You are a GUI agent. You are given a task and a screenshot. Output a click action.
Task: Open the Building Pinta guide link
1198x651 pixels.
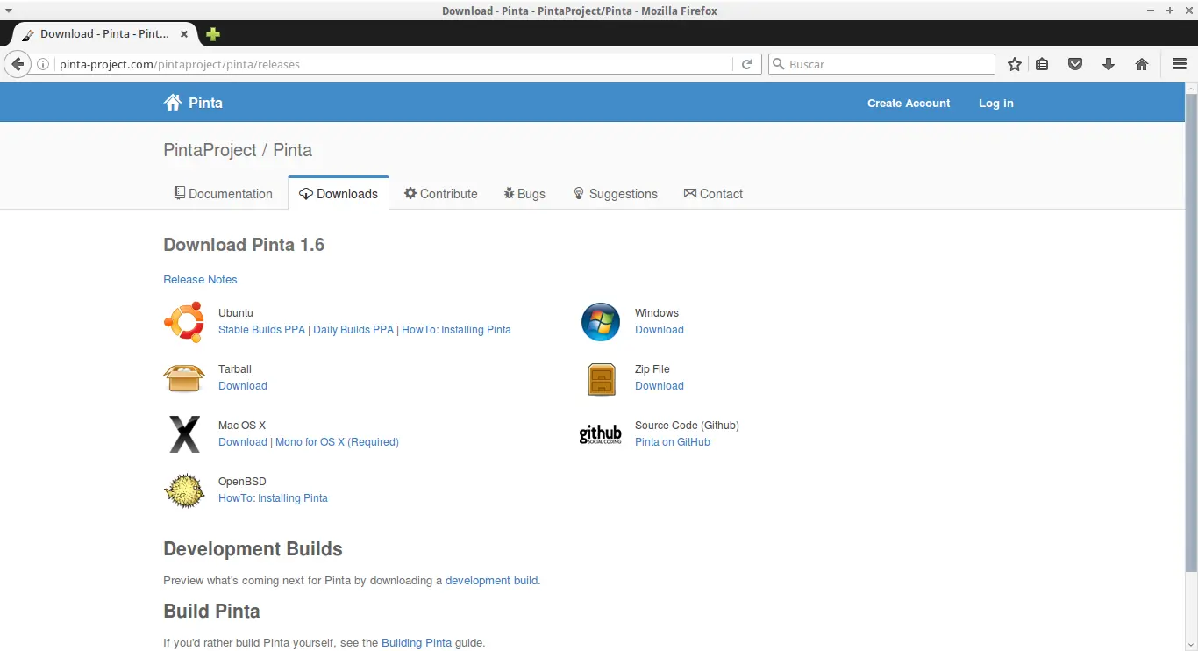coord(417,643)
